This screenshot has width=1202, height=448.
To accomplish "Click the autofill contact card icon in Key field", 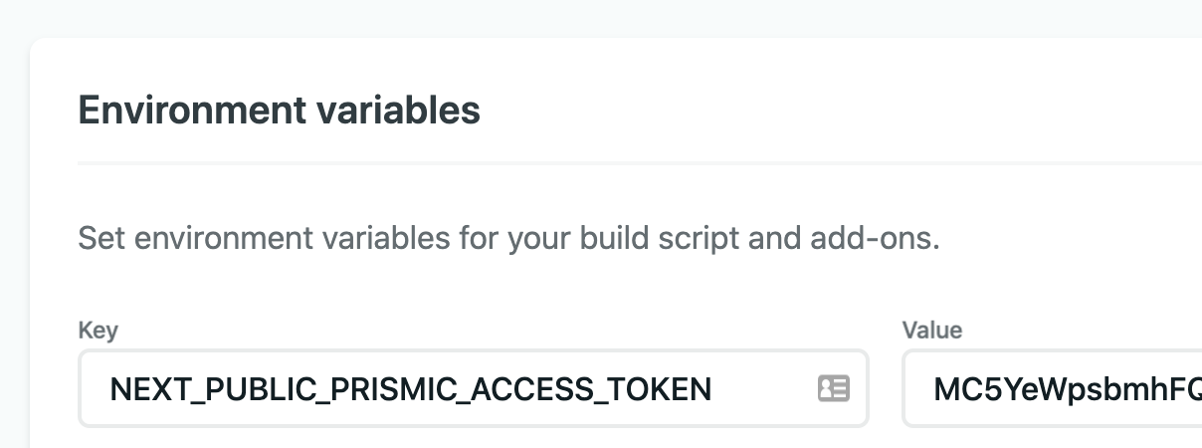I will 833,388.
